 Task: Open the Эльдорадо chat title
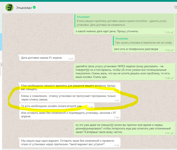tap(24, 8)
